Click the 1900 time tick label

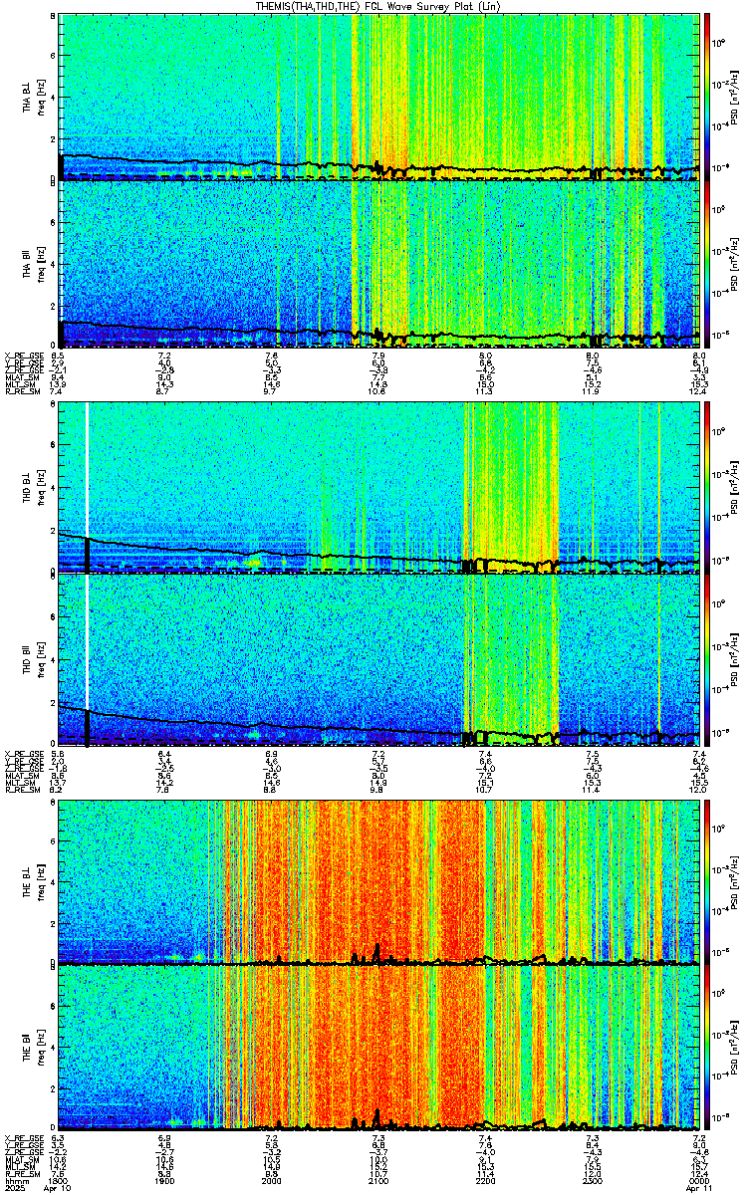165,1181
